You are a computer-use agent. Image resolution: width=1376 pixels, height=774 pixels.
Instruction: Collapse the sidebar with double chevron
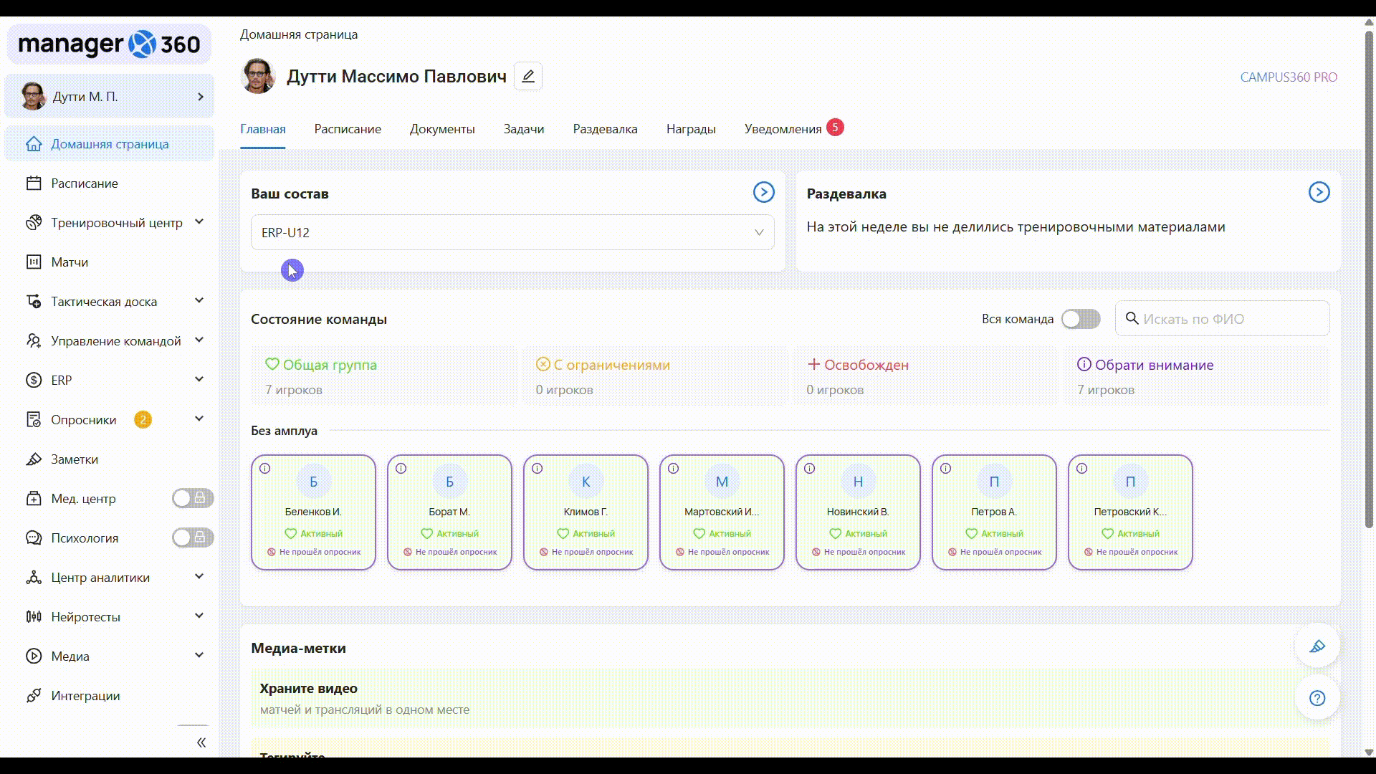201,742
